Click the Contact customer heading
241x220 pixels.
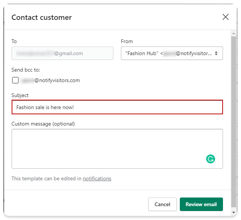pyautogui.click(x=42, y=17)
